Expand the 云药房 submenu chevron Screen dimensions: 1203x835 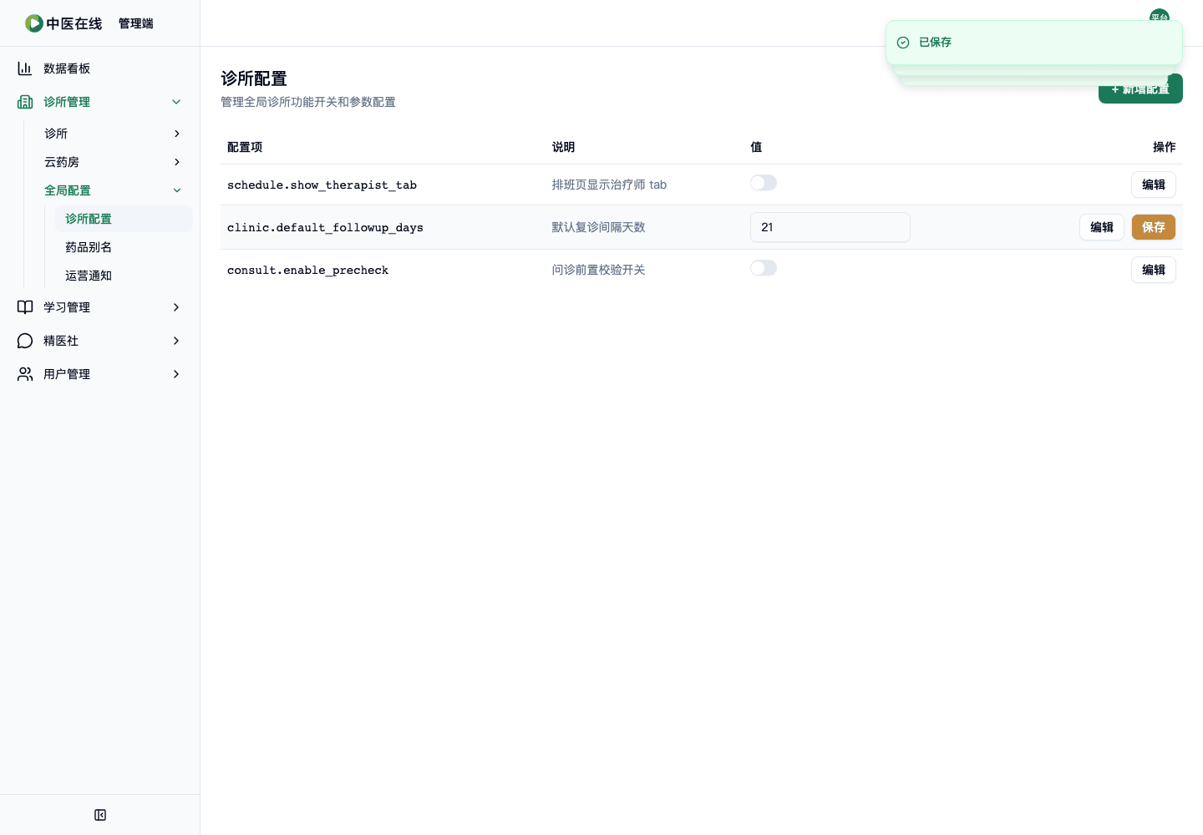[x=176, y=162]
